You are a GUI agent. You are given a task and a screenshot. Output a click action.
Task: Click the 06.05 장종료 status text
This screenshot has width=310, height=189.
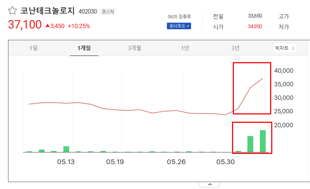(179, 16)
